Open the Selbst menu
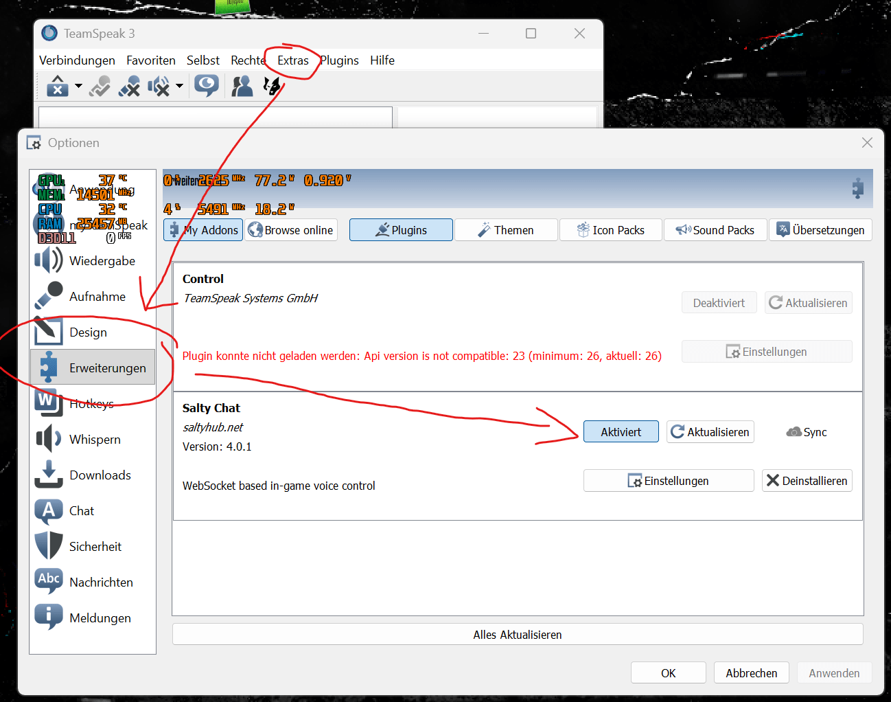Image resolution: width=891 pixels, height=702 pixels. click(203, 60)
